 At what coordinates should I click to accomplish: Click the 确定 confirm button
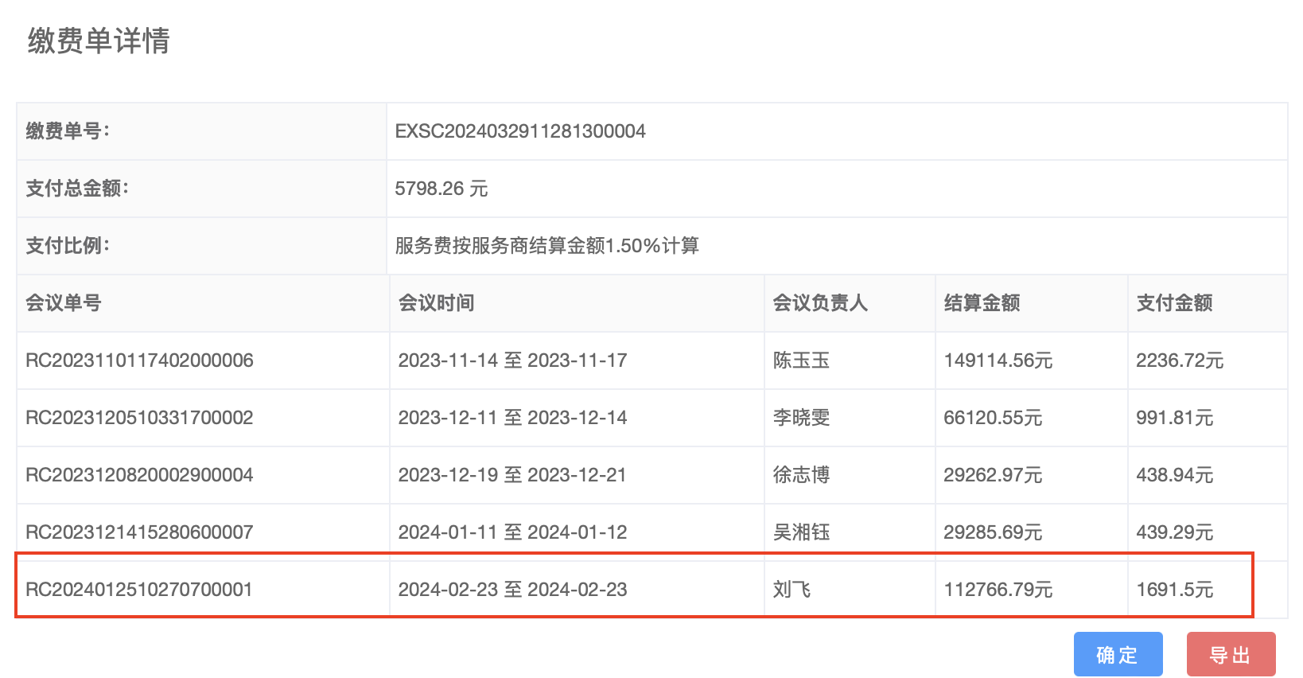click(x=1118, y=654)
